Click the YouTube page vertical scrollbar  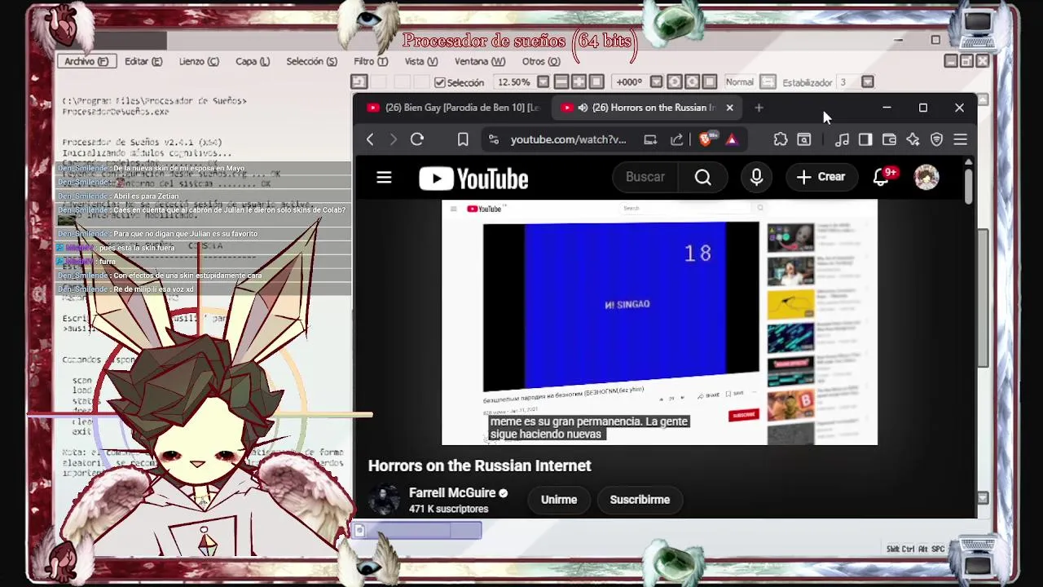coord(969,188)
